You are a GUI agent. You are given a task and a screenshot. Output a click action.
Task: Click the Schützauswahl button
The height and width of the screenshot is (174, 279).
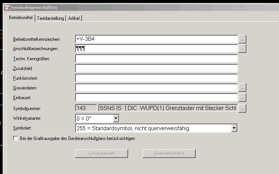point(101,153)
